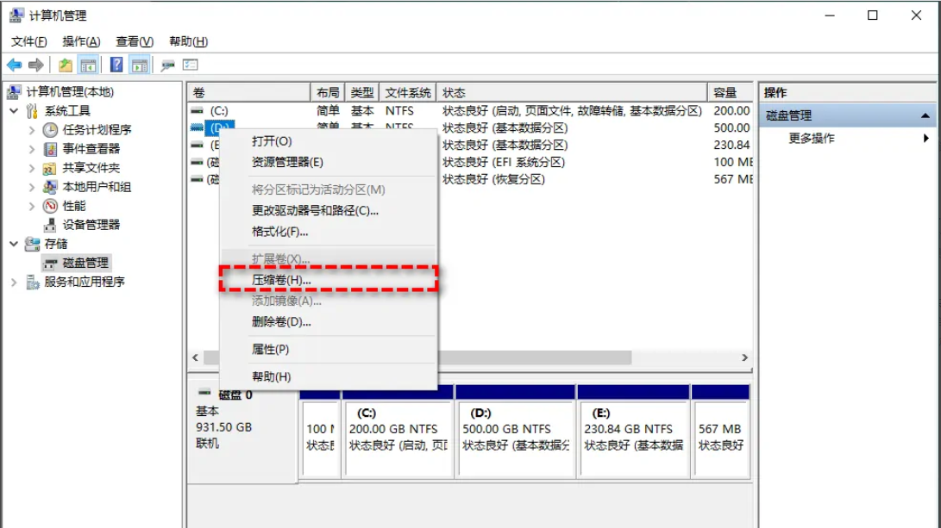Choose 压缩卷(H)... from context menu
The height and width of the screenshot is (528, 941).
(x=329, y=280)
